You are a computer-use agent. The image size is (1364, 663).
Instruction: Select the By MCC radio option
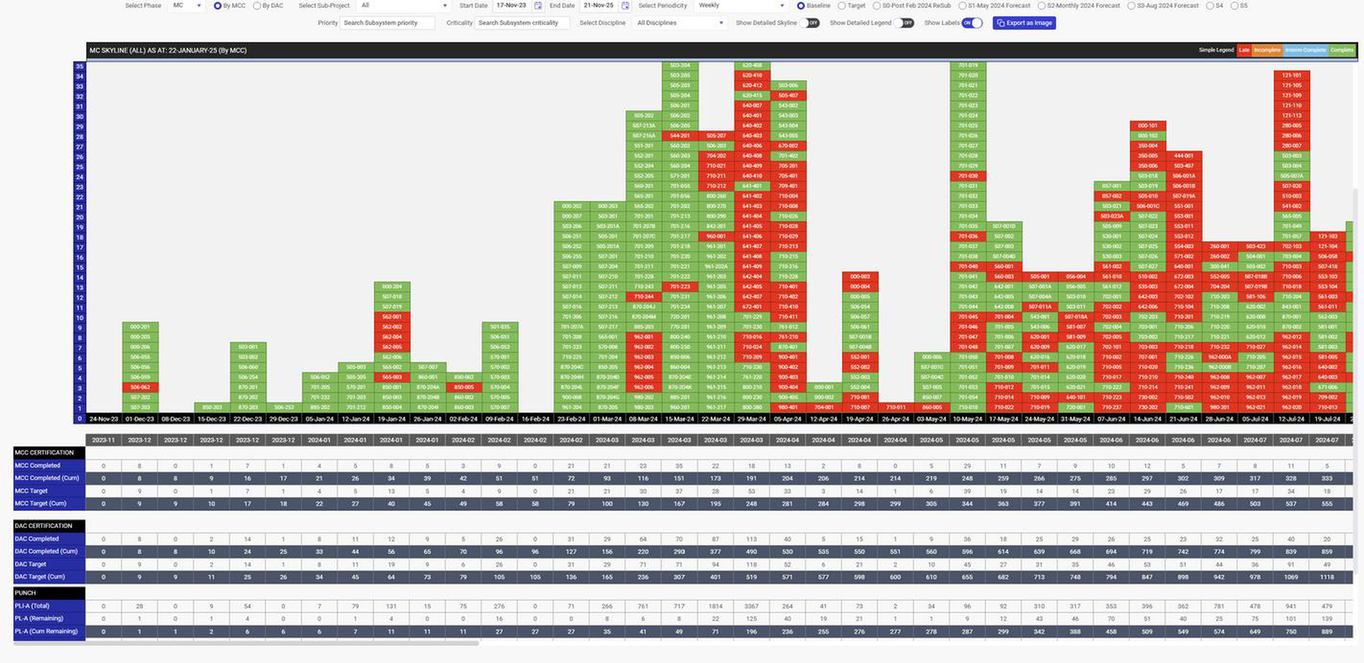point(218,5)
